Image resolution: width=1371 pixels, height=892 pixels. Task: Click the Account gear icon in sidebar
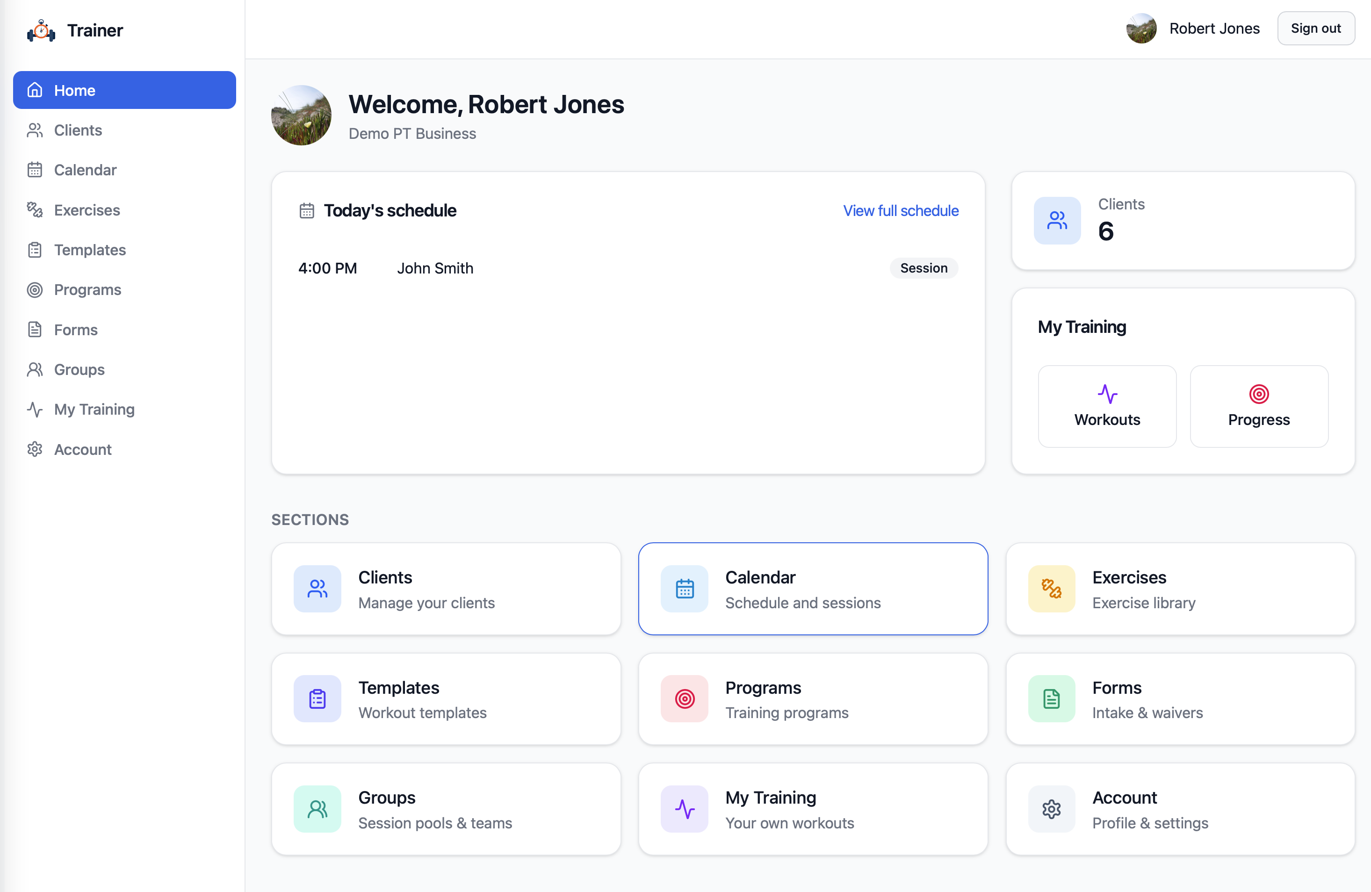35,449
